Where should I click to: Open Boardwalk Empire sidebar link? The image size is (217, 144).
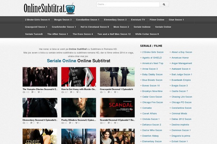coord(181,80)
